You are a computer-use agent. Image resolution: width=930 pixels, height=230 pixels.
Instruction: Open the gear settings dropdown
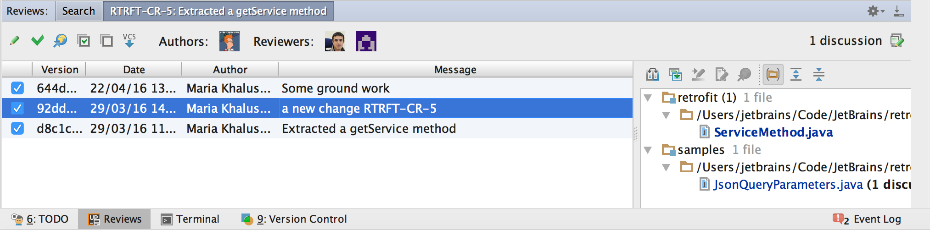pyautogui.click(x=875, y=11)
